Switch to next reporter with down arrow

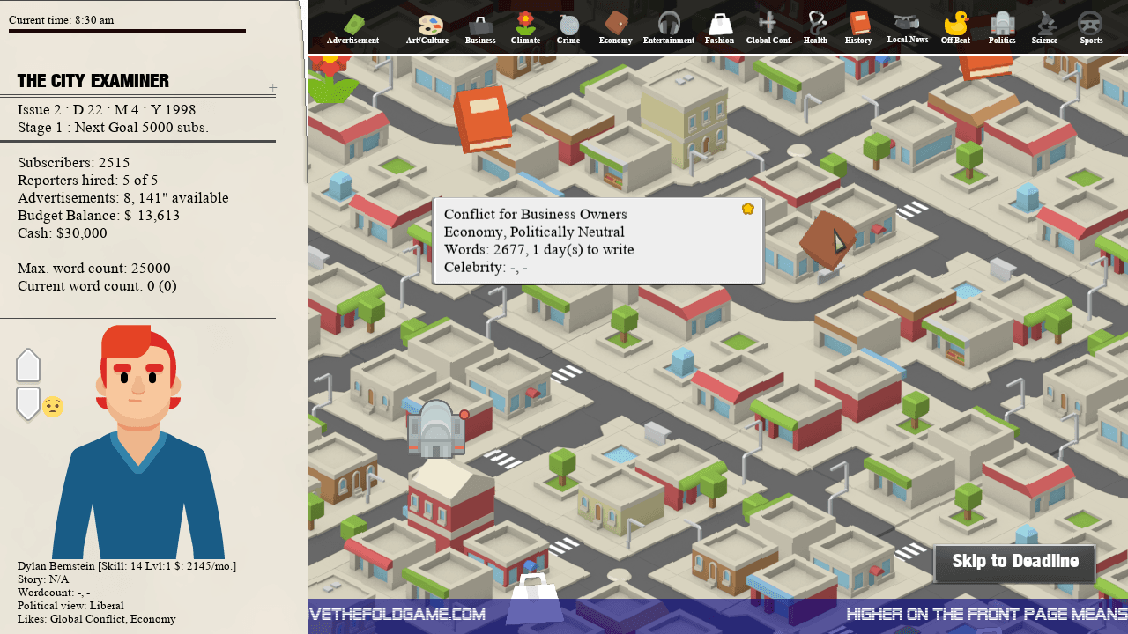28,402
